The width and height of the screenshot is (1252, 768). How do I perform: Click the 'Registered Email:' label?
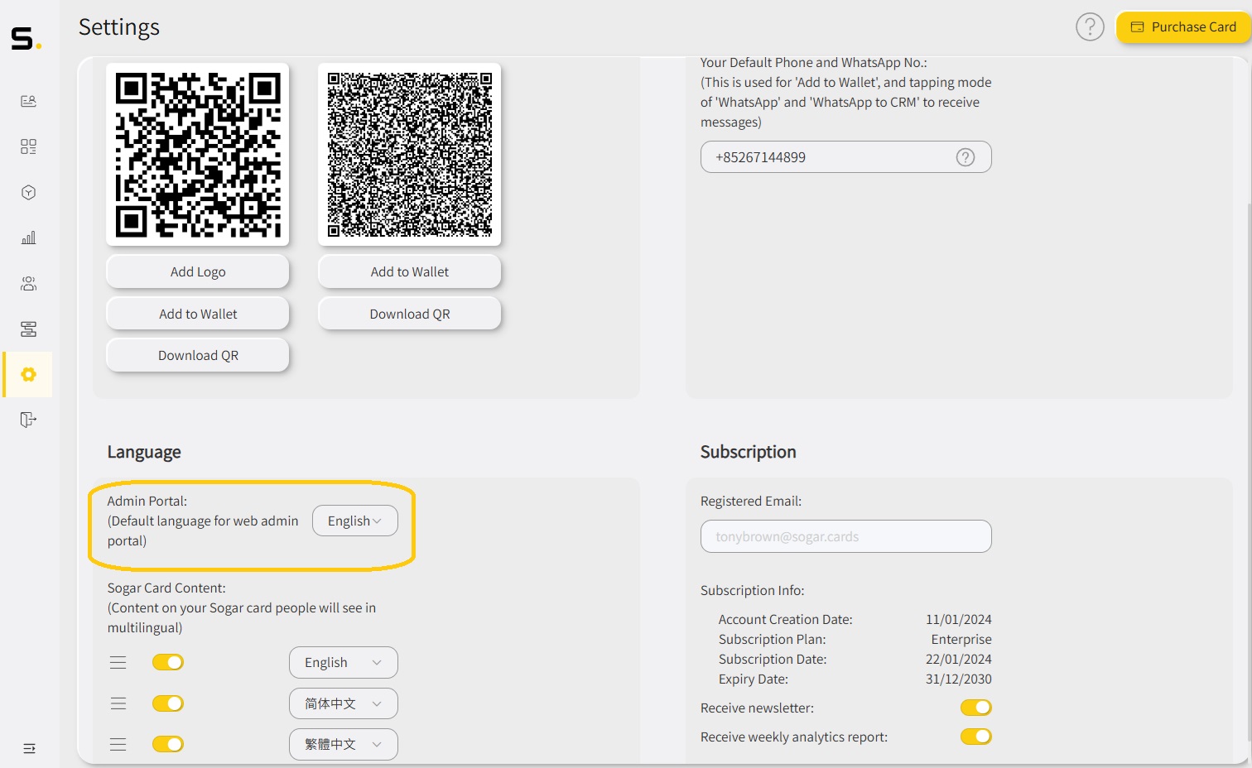tap(751, 501)
